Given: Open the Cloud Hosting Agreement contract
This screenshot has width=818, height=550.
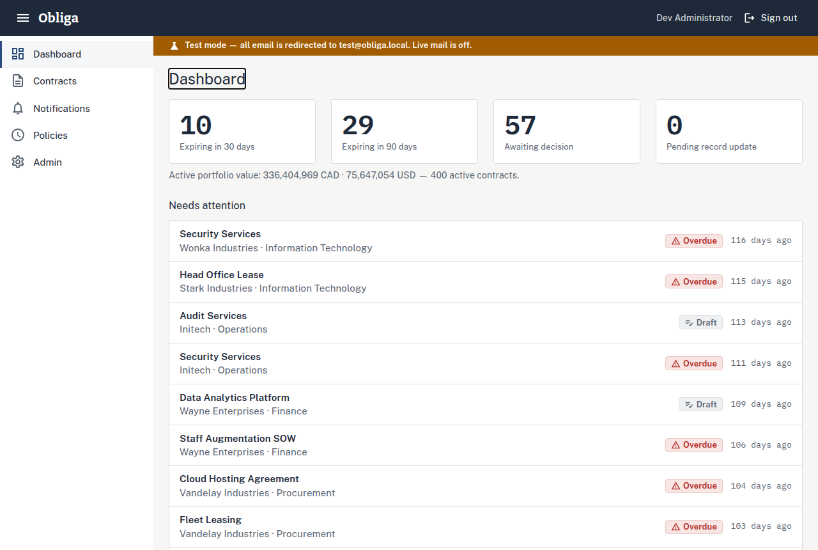Looking at the screenshot, I should click(486, 486).
